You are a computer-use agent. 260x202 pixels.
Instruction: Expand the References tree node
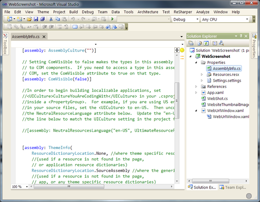click(196, 87)
